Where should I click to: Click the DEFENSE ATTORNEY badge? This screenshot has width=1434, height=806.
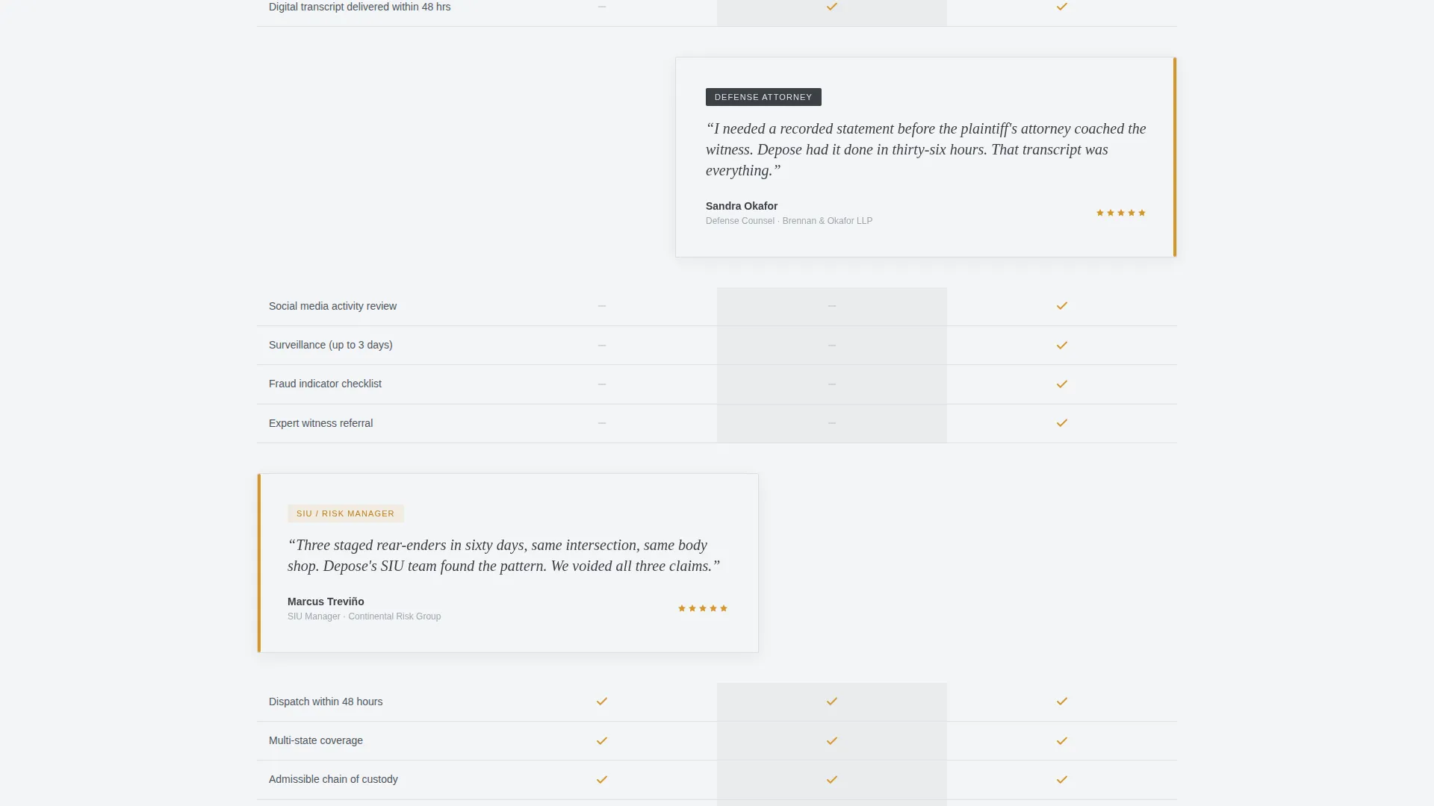763,97
